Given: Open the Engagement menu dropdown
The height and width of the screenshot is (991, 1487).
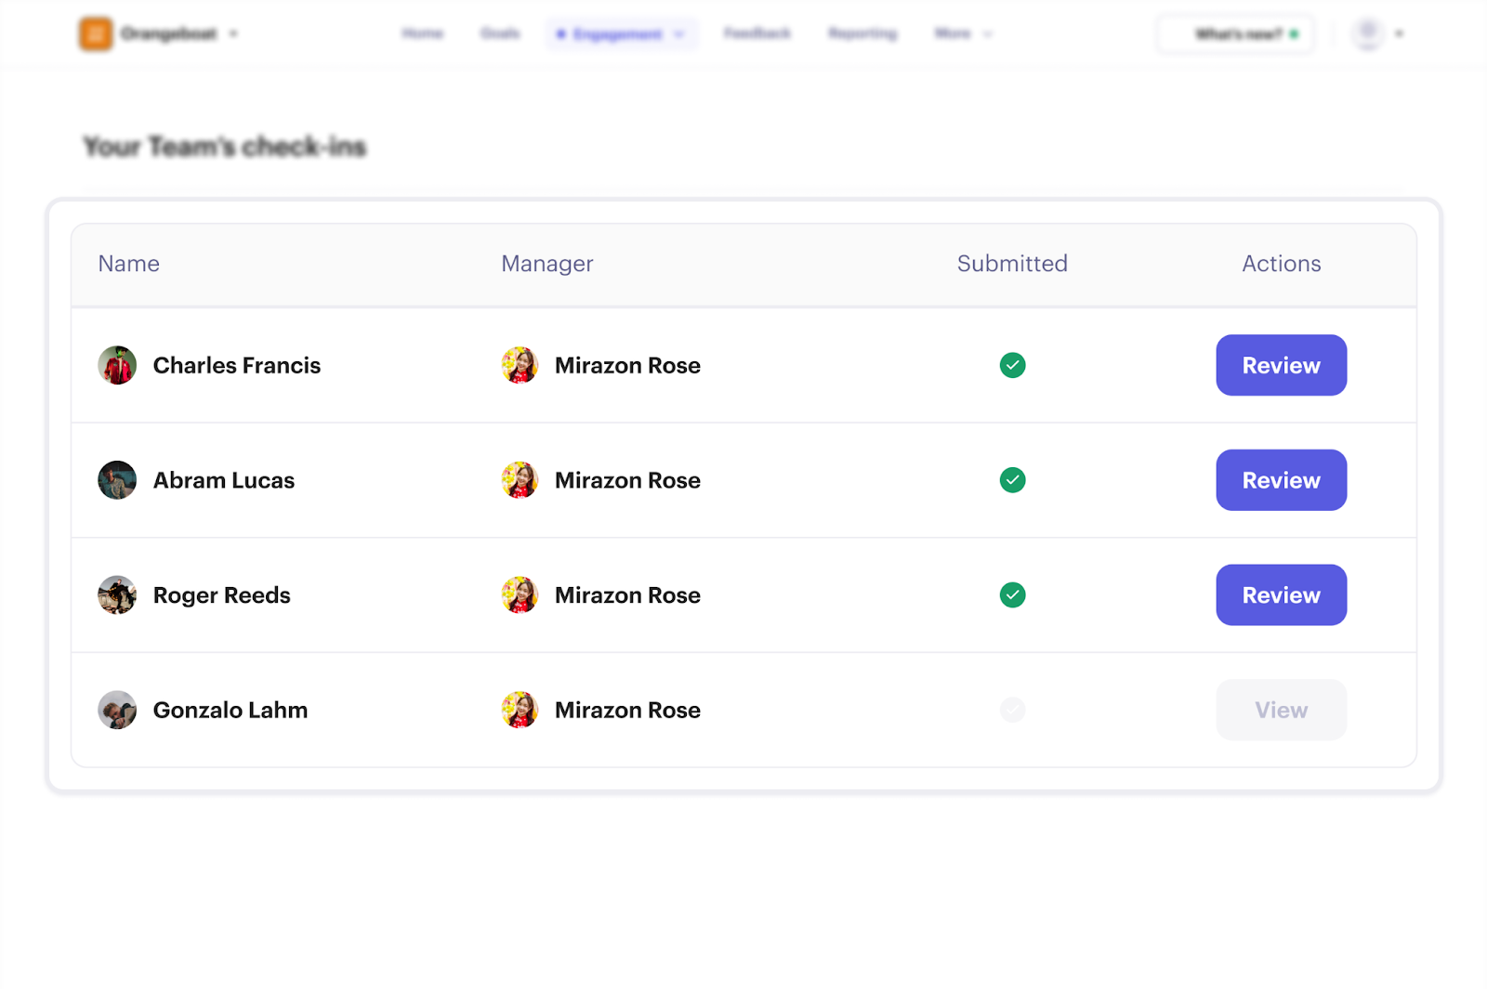Looking at the screenshot, I should pyautogui.click(x=621, y=33).
